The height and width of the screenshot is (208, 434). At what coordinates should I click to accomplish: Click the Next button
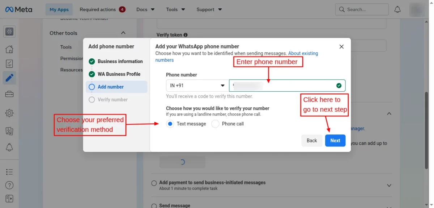click(x=335, y=141)
